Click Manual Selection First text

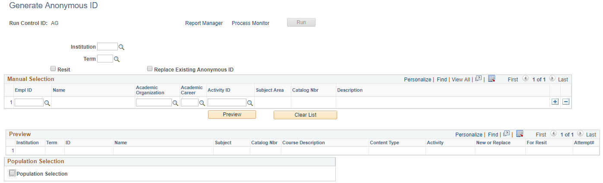[513, 80]
